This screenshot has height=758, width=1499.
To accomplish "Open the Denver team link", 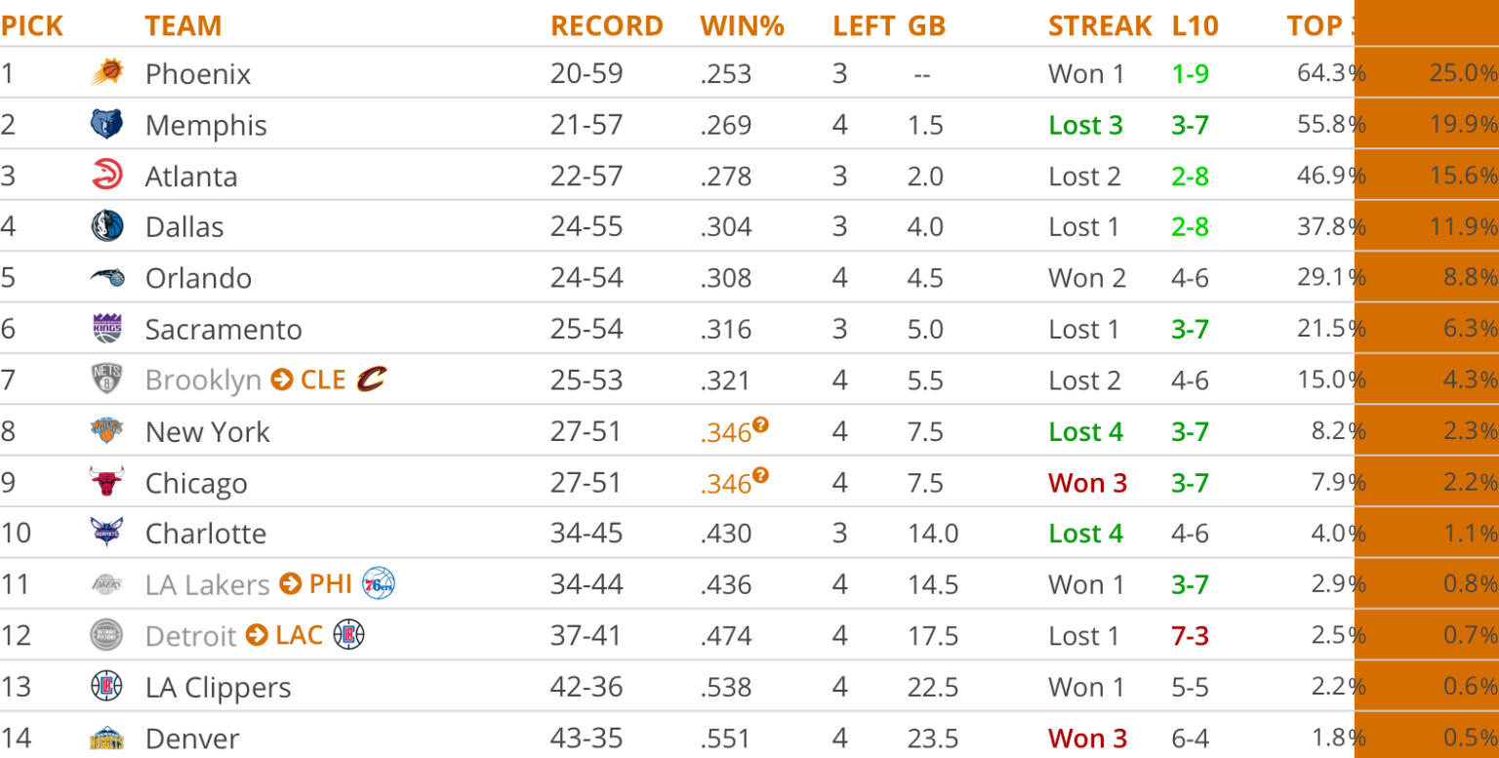I will tap(192, 738).
